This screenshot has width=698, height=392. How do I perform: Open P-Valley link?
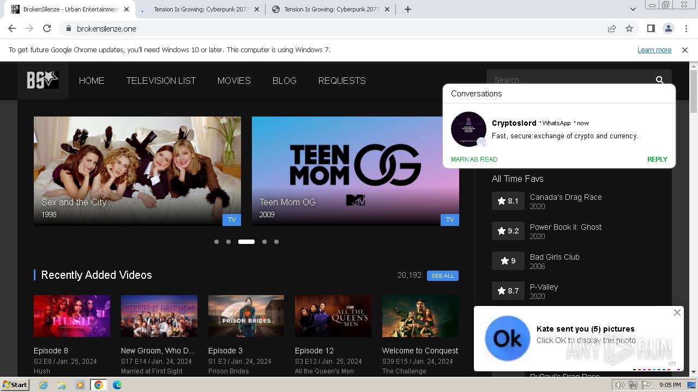click(544, 287)
